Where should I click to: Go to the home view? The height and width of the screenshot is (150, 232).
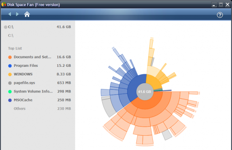coord(27,14)
